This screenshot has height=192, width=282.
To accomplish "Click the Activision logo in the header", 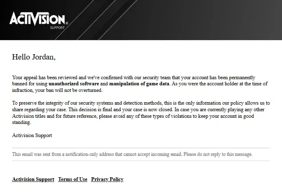I will click(x=36, y=18).
